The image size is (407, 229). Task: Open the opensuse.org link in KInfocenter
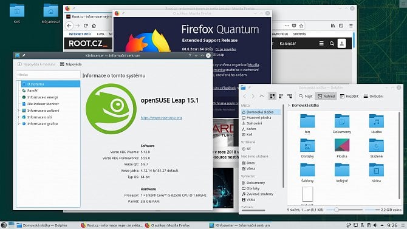[161, 118]
